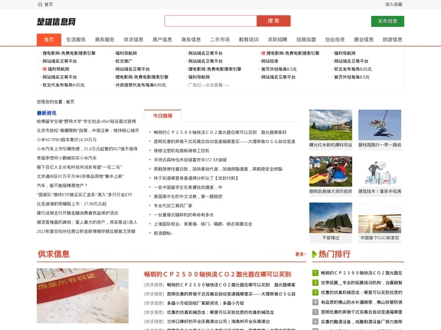
Task: Click the 楚雄信息网 site logo
Action: (x=56, y=21)
